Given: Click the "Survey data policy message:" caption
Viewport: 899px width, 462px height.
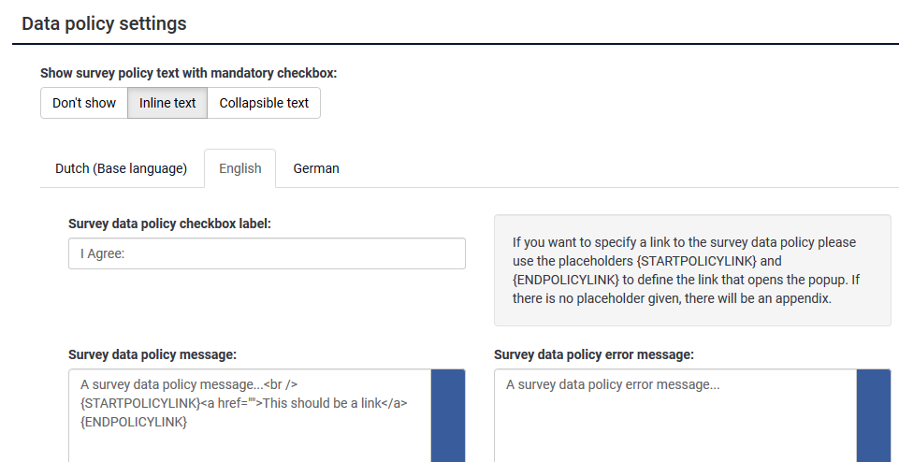Looking at the screenshot, I should (x=152, y=354).
